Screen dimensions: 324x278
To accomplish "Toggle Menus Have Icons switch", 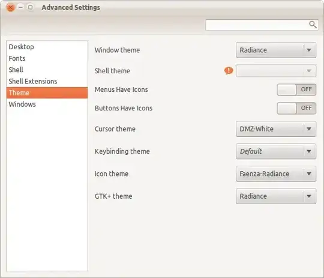I will (296, 89).
